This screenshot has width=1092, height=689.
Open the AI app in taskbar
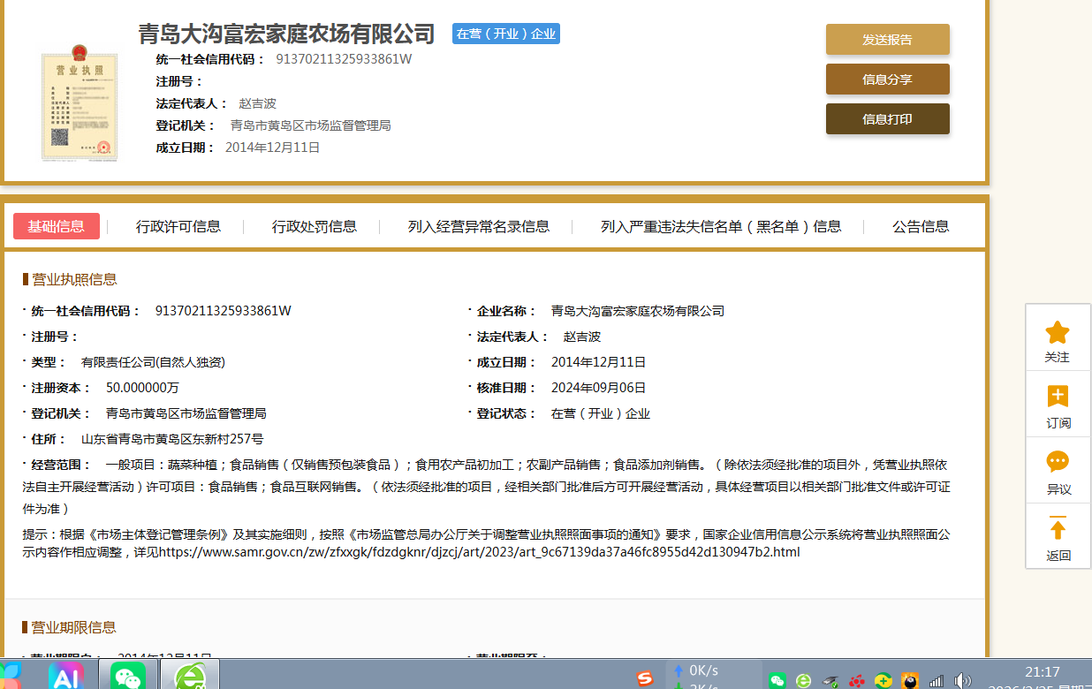point(67,677)
